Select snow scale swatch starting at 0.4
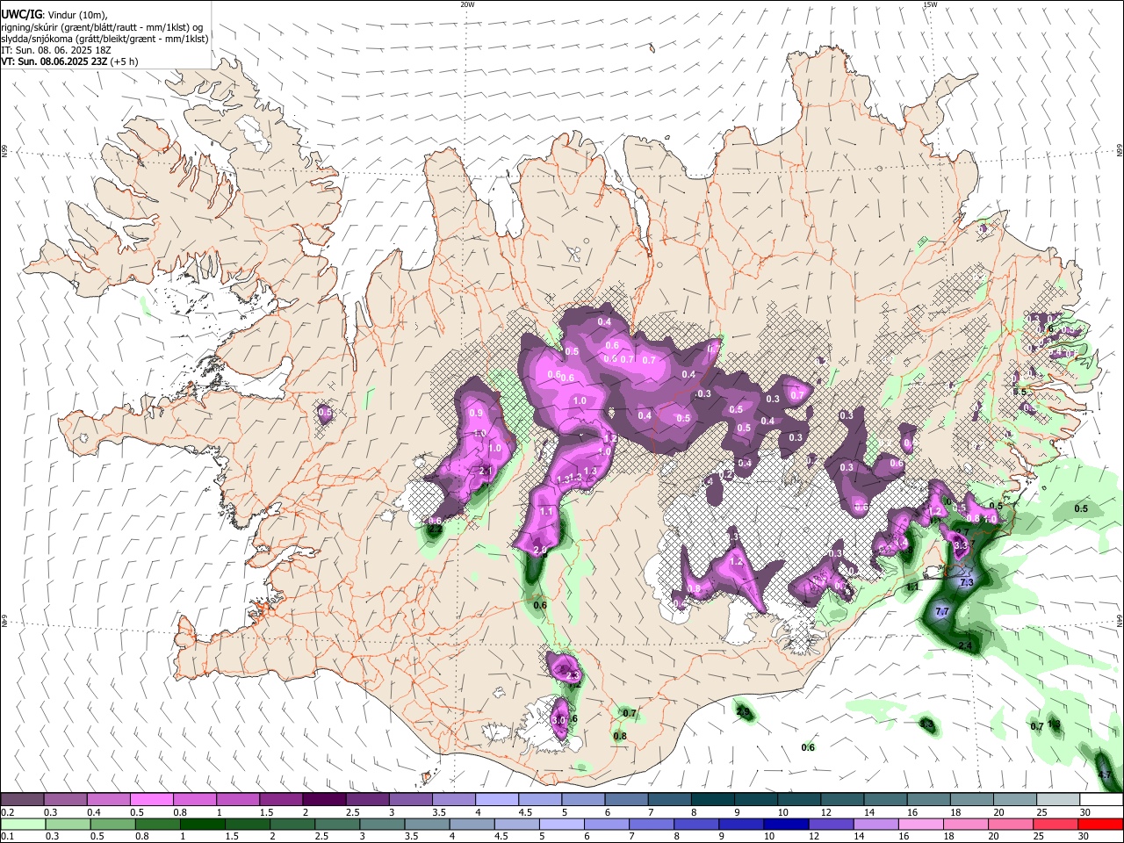 108,800
